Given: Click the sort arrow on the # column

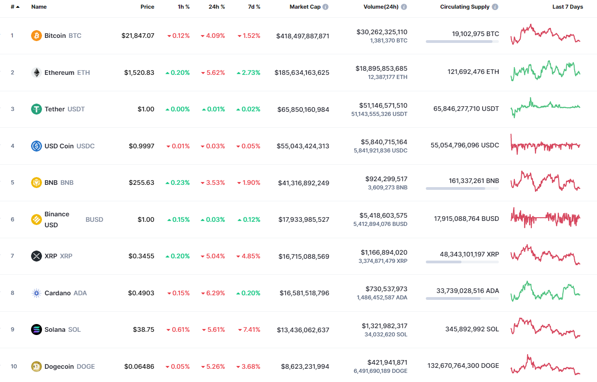Looking at the screenshot, I should pos(19,7).
